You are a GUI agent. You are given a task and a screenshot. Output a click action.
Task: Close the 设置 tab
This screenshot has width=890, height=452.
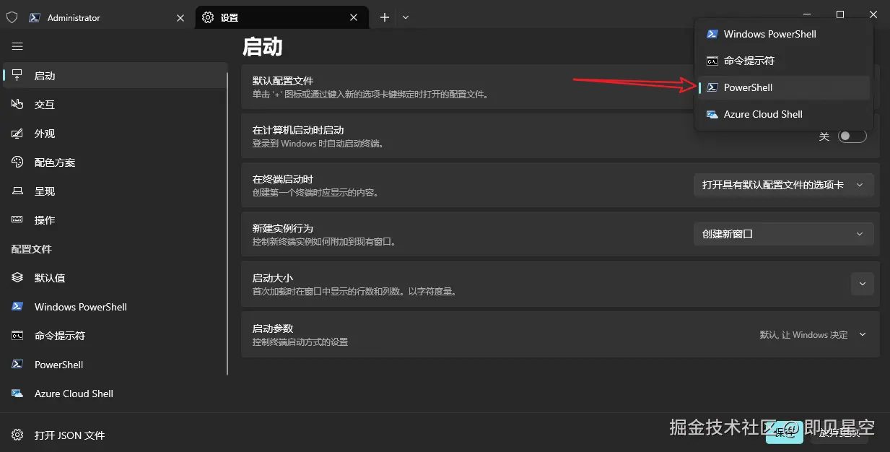pos(354,17)
